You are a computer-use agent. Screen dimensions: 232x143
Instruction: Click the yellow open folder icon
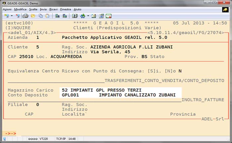[33, 16]
